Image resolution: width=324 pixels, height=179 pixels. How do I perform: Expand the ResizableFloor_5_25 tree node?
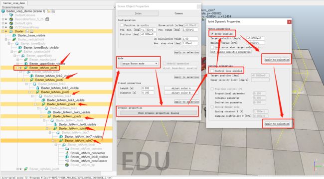[3, 19]
